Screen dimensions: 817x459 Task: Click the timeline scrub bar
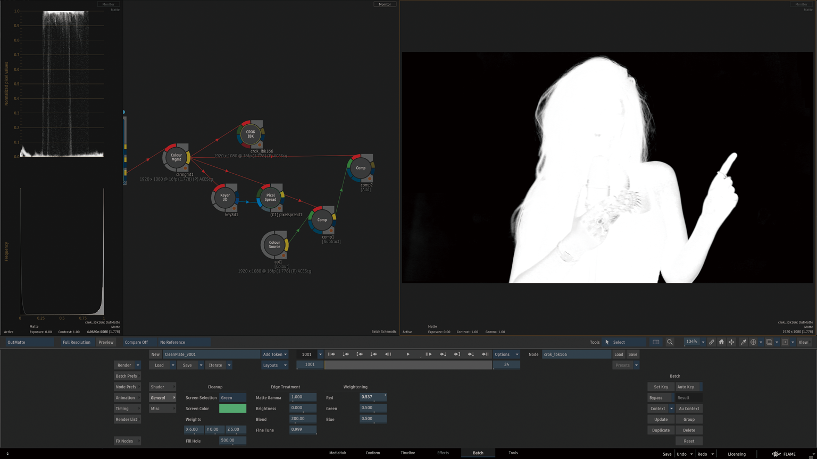tap(408, 364)
